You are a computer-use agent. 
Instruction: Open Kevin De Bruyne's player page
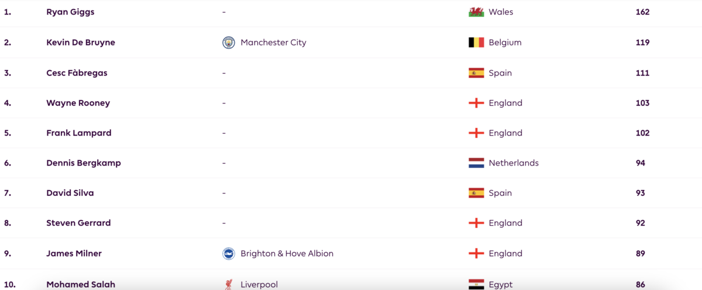point(81,43)
